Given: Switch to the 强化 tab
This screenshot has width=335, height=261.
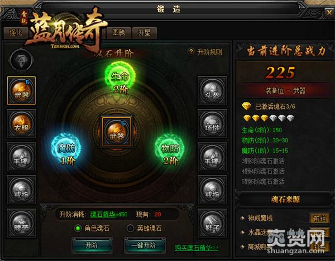Looking at the screenshot, I should coord(16,33).
